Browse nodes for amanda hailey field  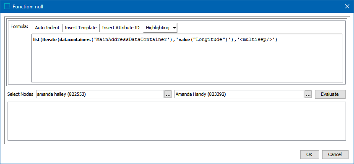168,95
